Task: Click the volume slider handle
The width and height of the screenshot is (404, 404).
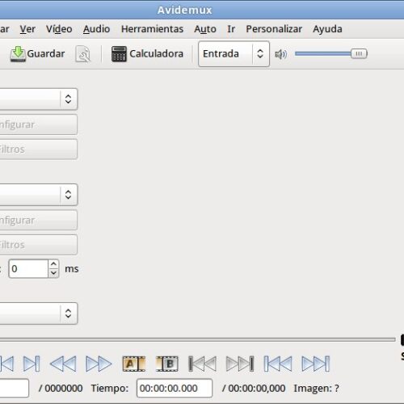Action: (359, 53)
